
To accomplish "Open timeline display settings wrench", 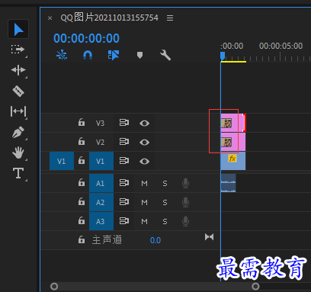I will coord(165,55).
